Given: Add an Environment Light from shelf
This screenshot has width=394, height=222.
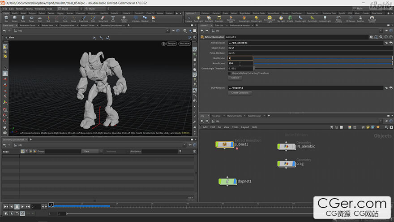Looking at the screenshot, I should pos(270,19).
